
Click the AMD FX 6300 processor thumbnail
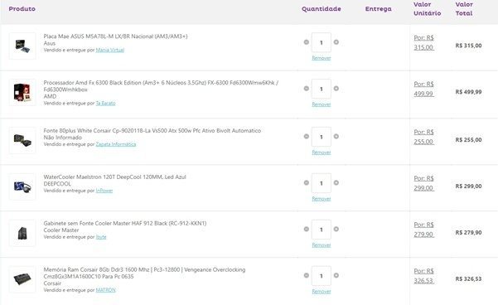point(22,92)
